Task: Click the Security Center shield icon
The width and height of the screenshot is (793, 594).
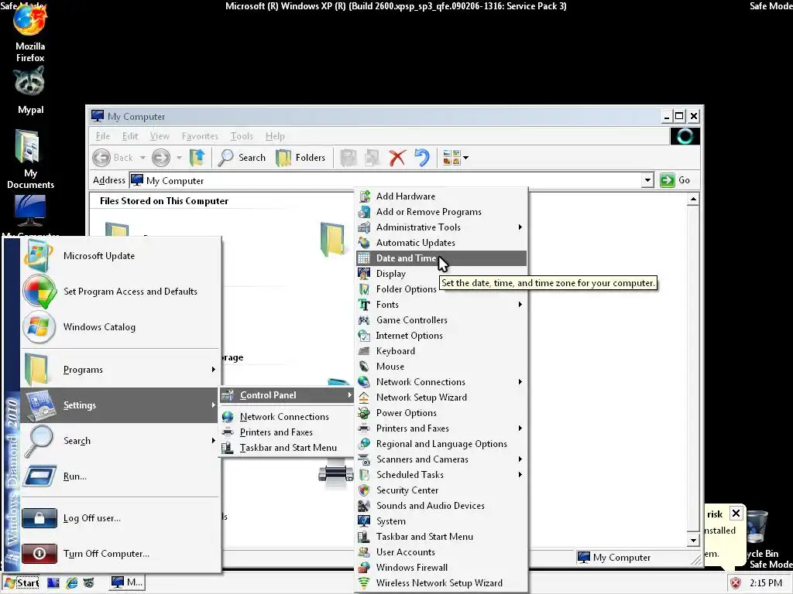Action: pos(364,490)
